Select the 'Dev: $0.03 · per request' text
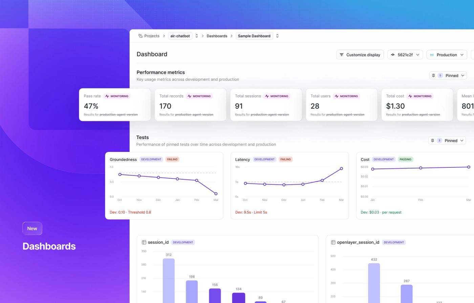 click(381, 212)
